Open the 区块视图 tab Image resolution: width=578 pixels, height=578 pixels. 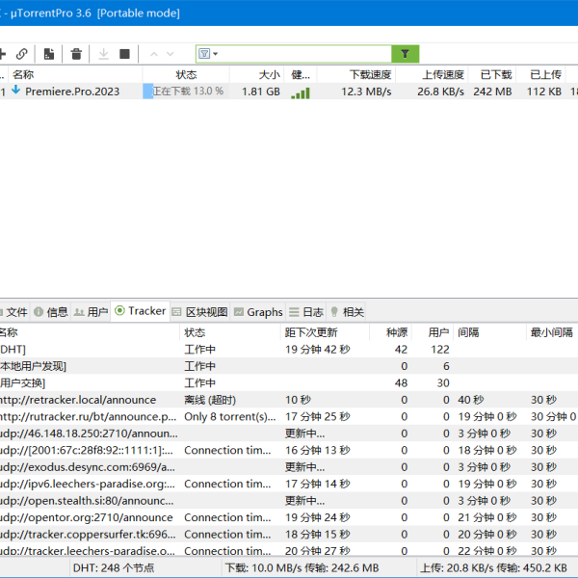click(x=200, y=312)
